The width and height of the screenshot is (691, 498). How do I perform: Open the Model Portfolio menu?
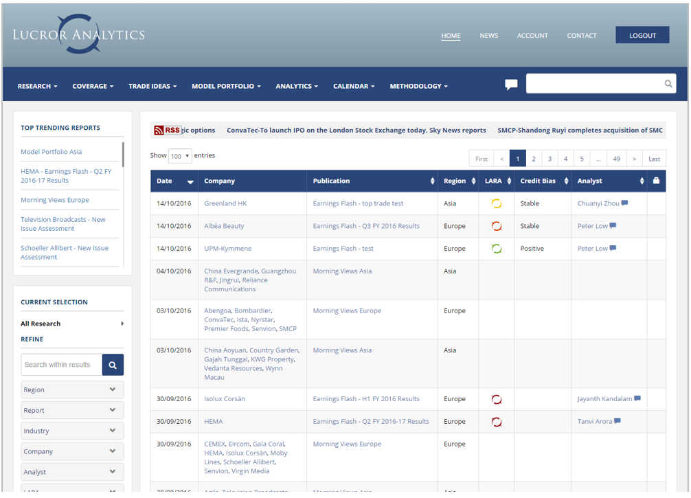226,87
